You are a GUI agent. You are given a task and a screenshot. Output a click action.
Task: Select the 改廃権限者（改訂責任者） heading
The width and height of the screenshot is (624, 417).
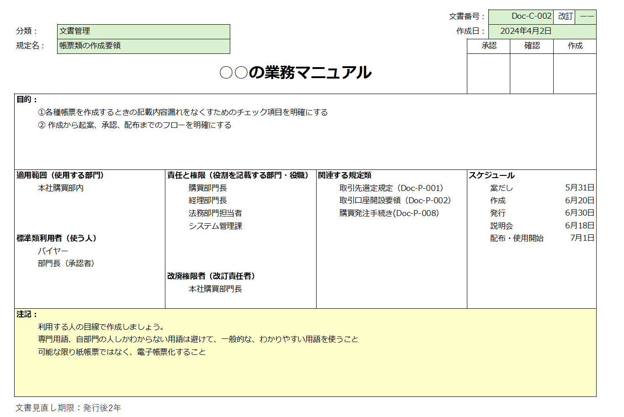[x=211, y=276]
